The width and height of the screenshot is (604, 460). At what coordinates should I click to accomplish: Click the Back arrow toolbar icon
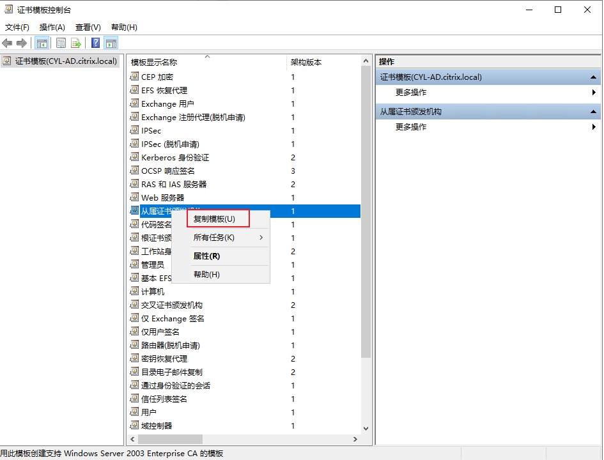(7, 43)
